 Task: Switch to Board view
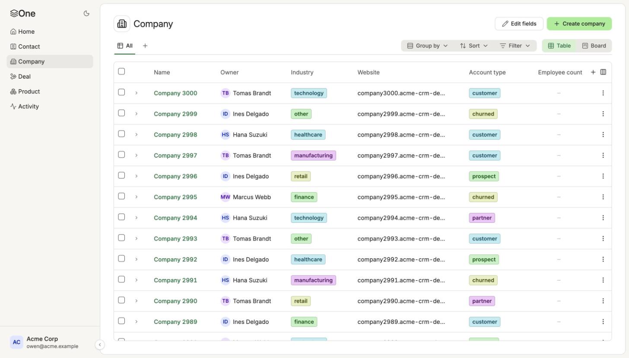pyautogui.click(x=594, y=46)
